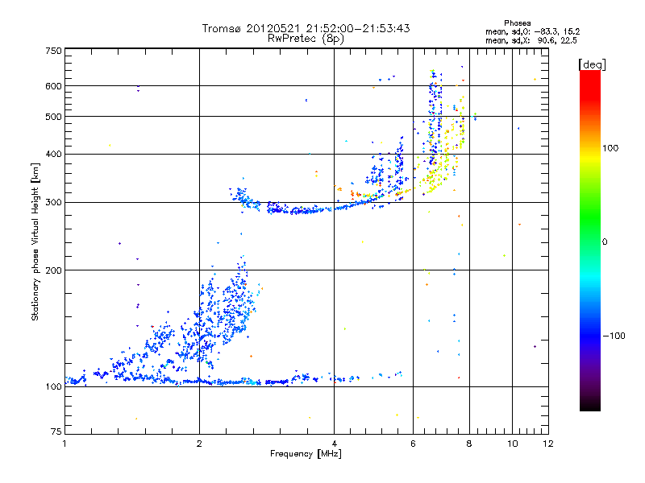The image size is (645, 483).
Task: Click the colorbar '0' tick label
Action: tap(605, 242)
